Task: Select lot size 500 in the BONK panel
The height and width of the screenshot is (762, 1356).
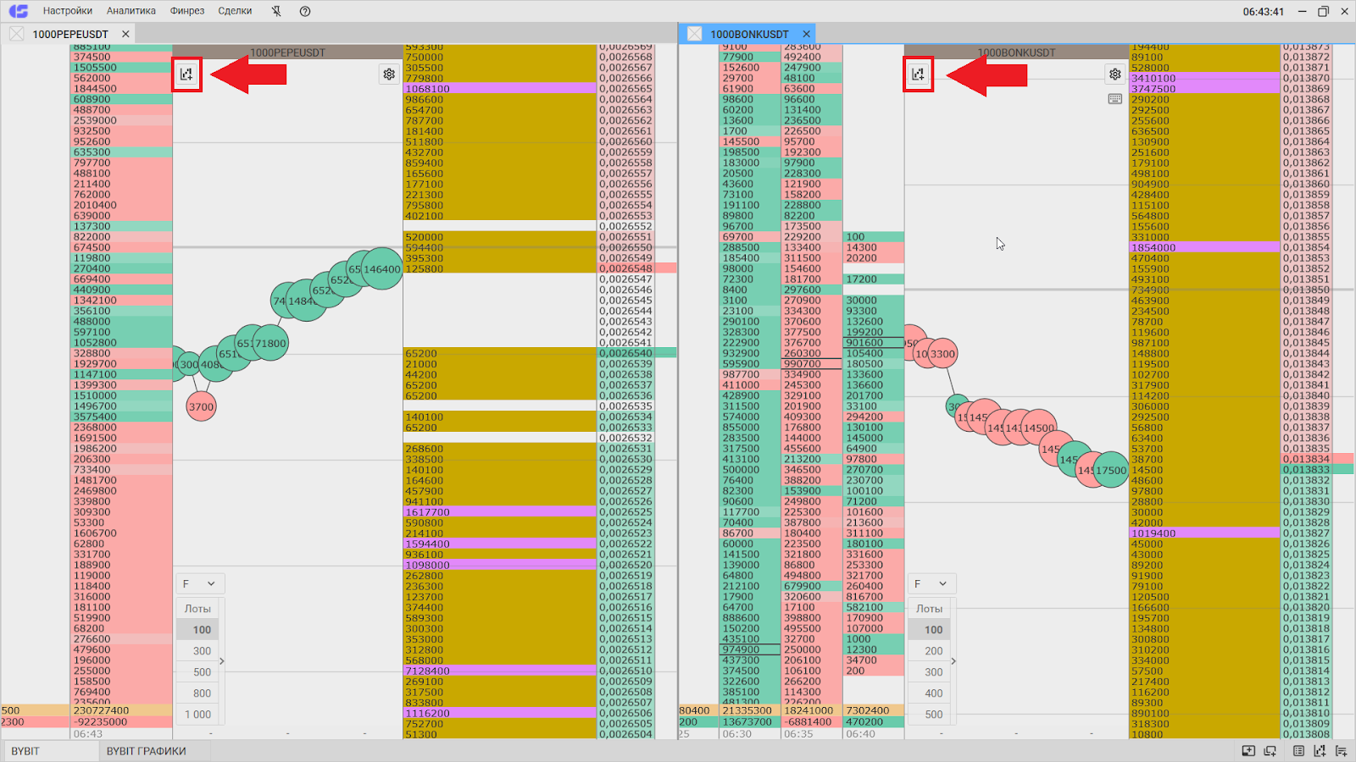Action: pyautogui.click(x=929, y=715)
